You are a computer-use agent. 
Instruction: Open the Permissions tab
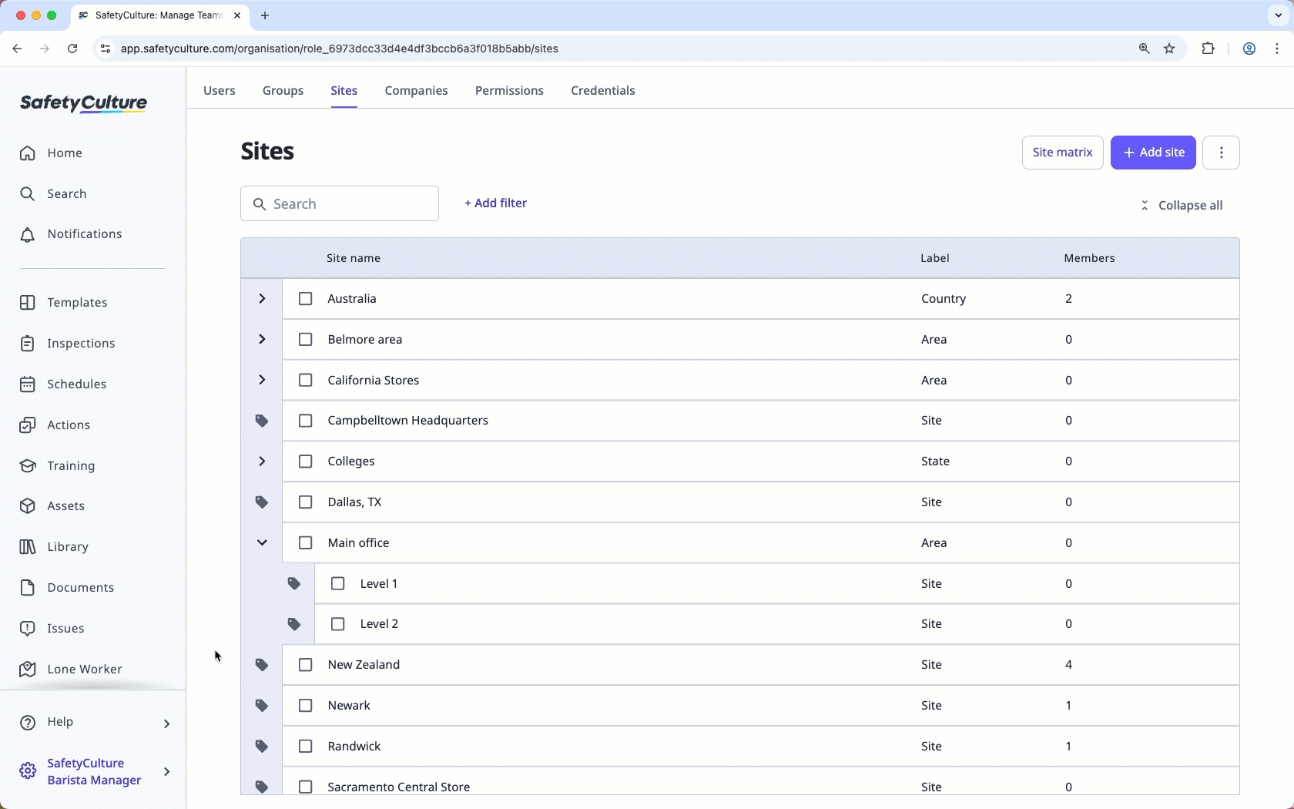509,91
